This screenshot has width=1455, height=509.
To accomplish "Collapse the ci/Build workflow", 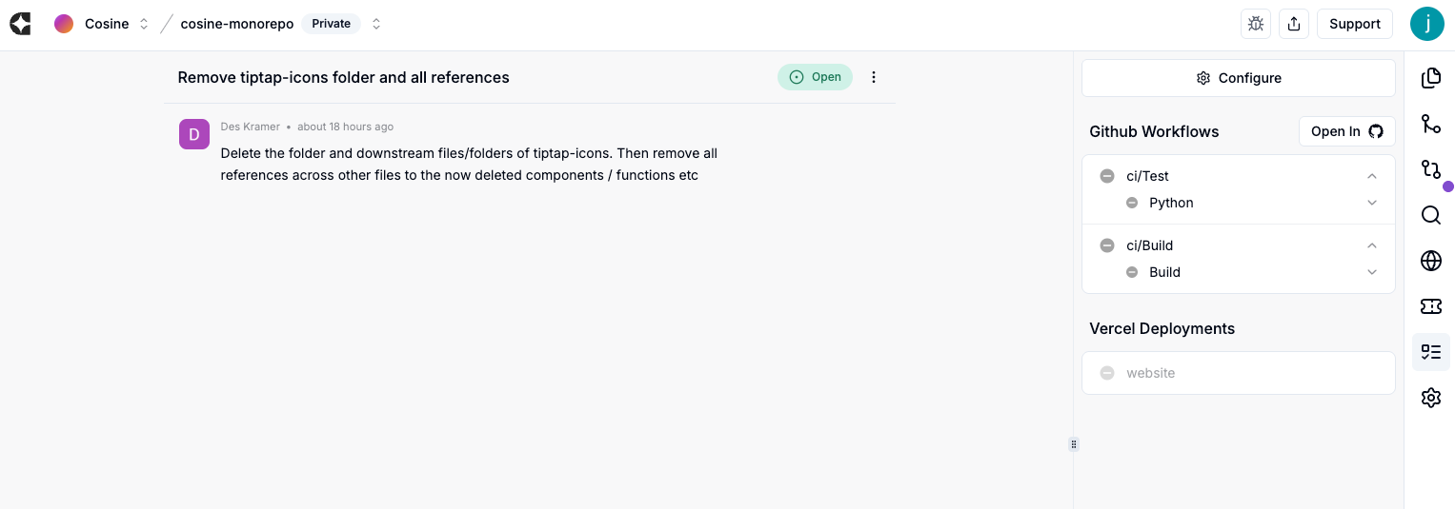I will coord(1371,245).
